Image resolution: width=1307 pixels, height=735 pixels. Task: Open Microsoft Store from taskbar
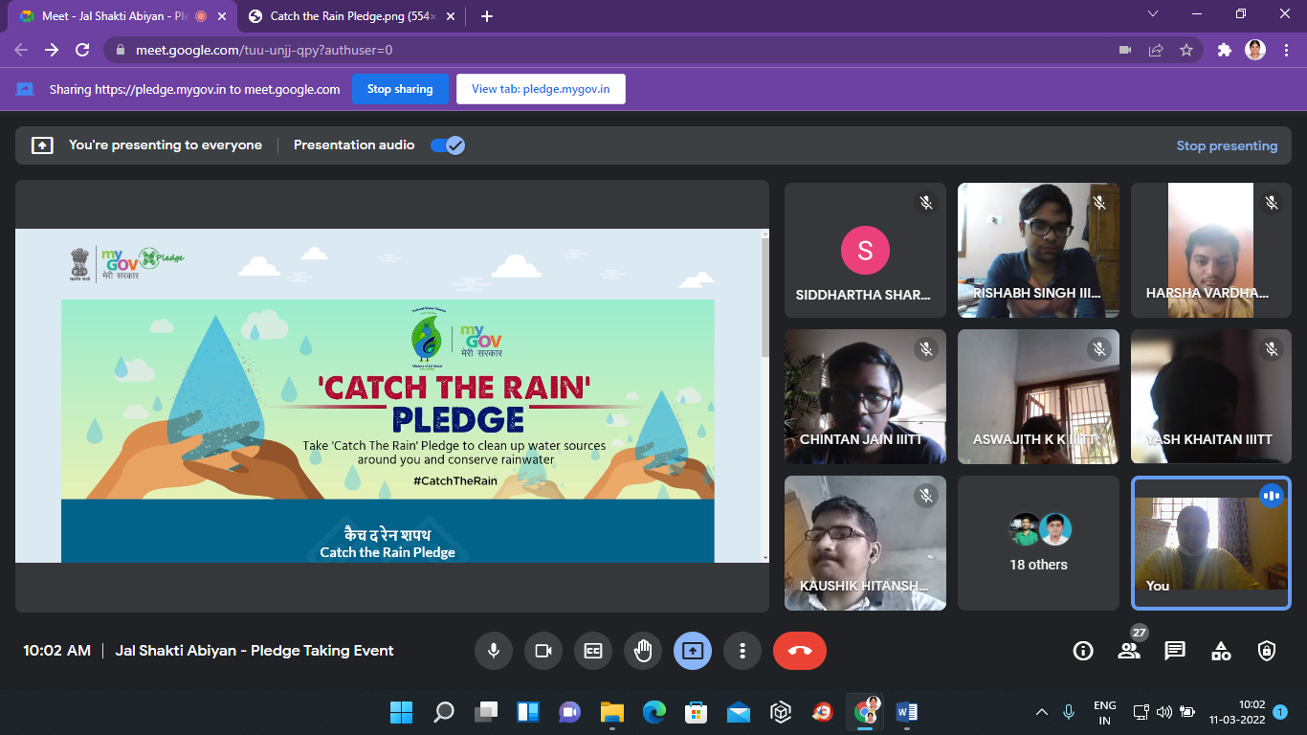(697, 712)
